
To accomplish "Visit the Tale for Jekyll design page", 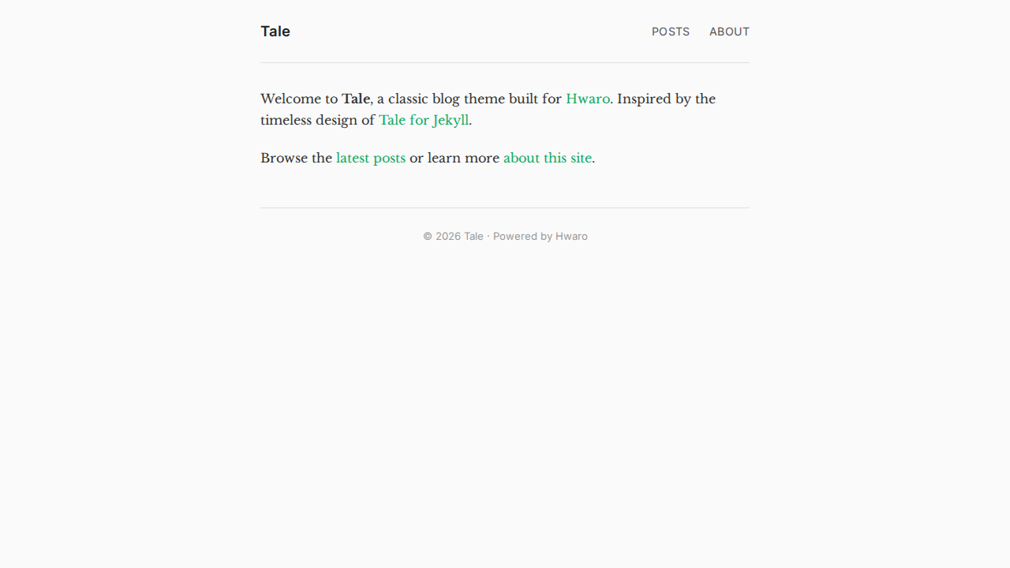I will [x=424, y=120].
